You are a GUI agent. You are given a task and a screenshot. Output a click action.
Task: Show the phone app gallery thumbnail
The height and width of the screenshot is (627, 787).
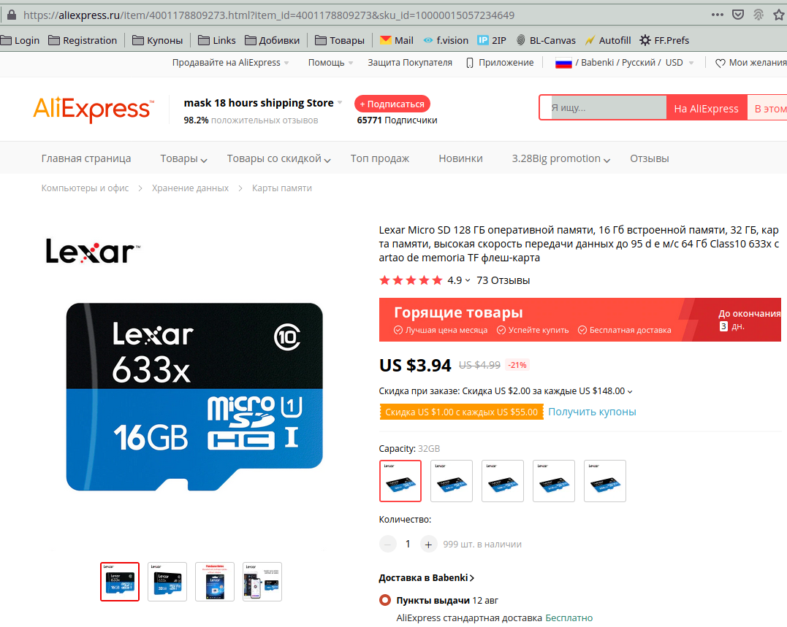pos(262,582)
